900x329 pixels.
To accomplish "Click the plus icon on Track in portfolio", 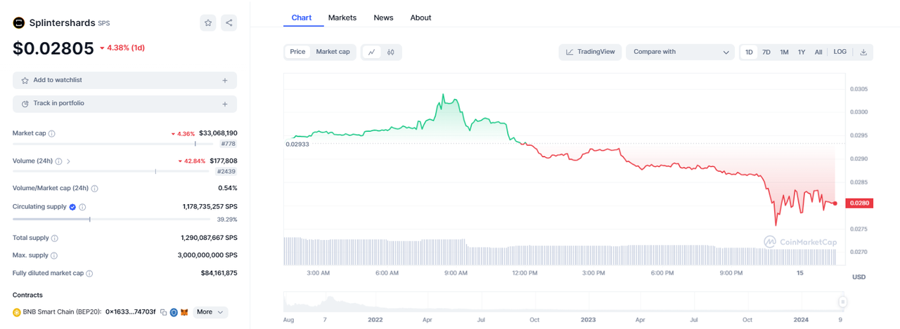I will tap(225, 104).
